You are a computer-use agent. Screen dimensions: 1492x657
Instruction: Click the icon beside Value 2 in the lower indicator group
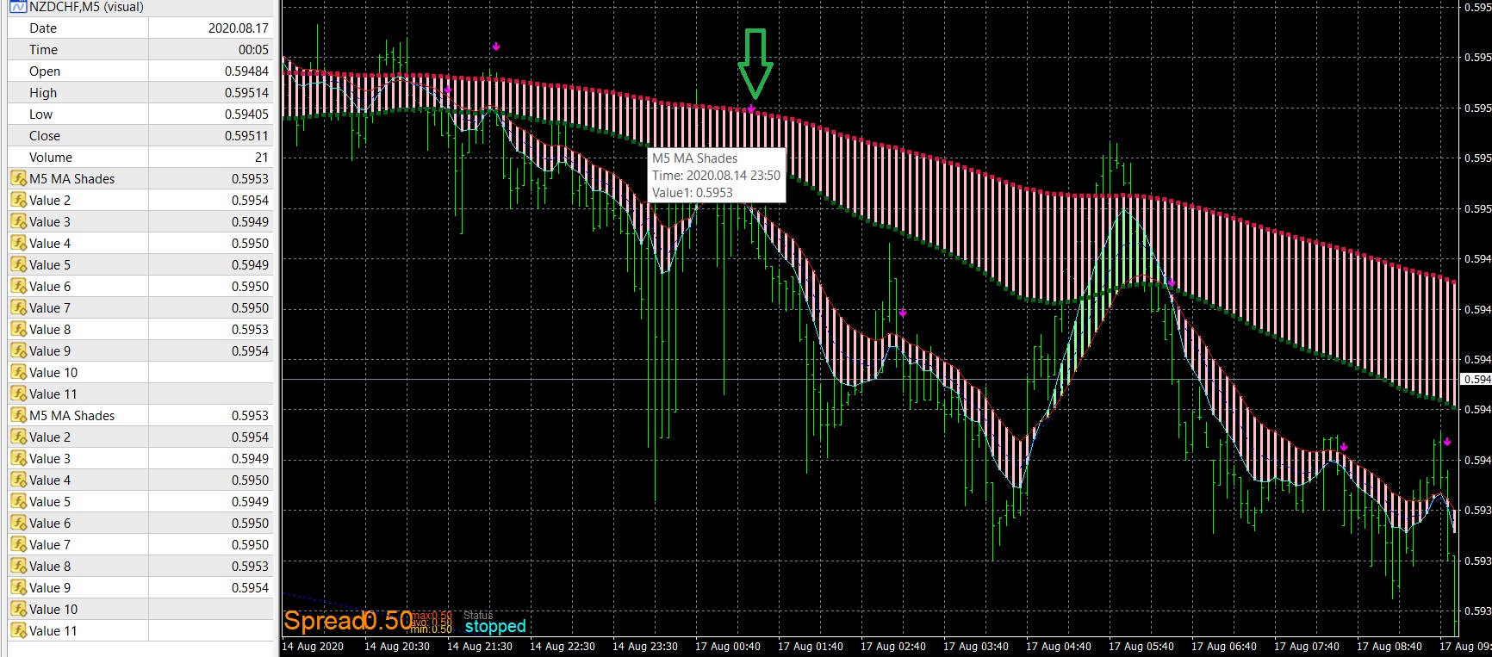coord(18,437)
